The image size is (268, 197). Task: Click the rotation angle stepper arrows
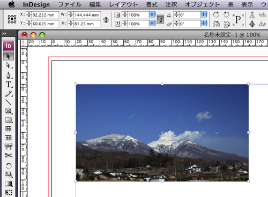point(176,14)
